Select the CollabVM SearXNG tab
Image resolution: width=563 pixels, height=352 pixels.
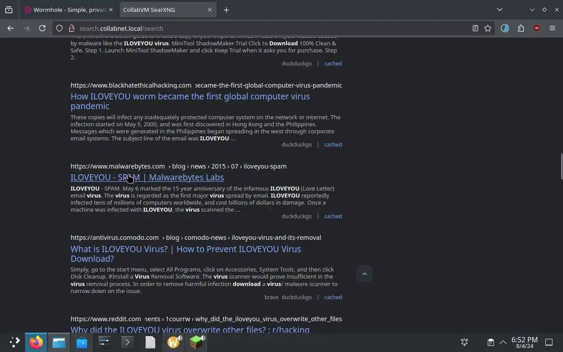coord(164,10)
